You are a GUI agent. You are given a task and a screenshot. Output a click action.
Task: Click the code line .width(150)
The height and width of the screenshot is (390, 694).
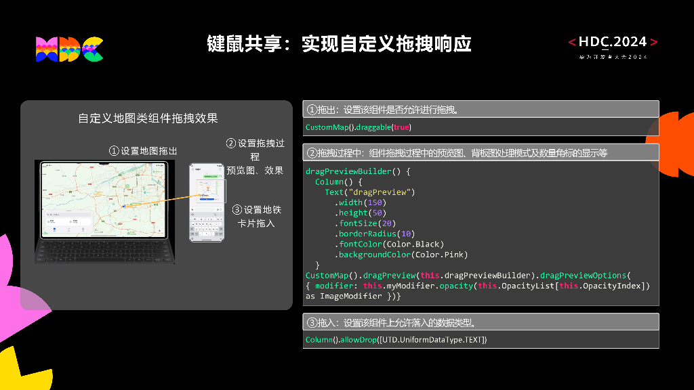[361, 202]
